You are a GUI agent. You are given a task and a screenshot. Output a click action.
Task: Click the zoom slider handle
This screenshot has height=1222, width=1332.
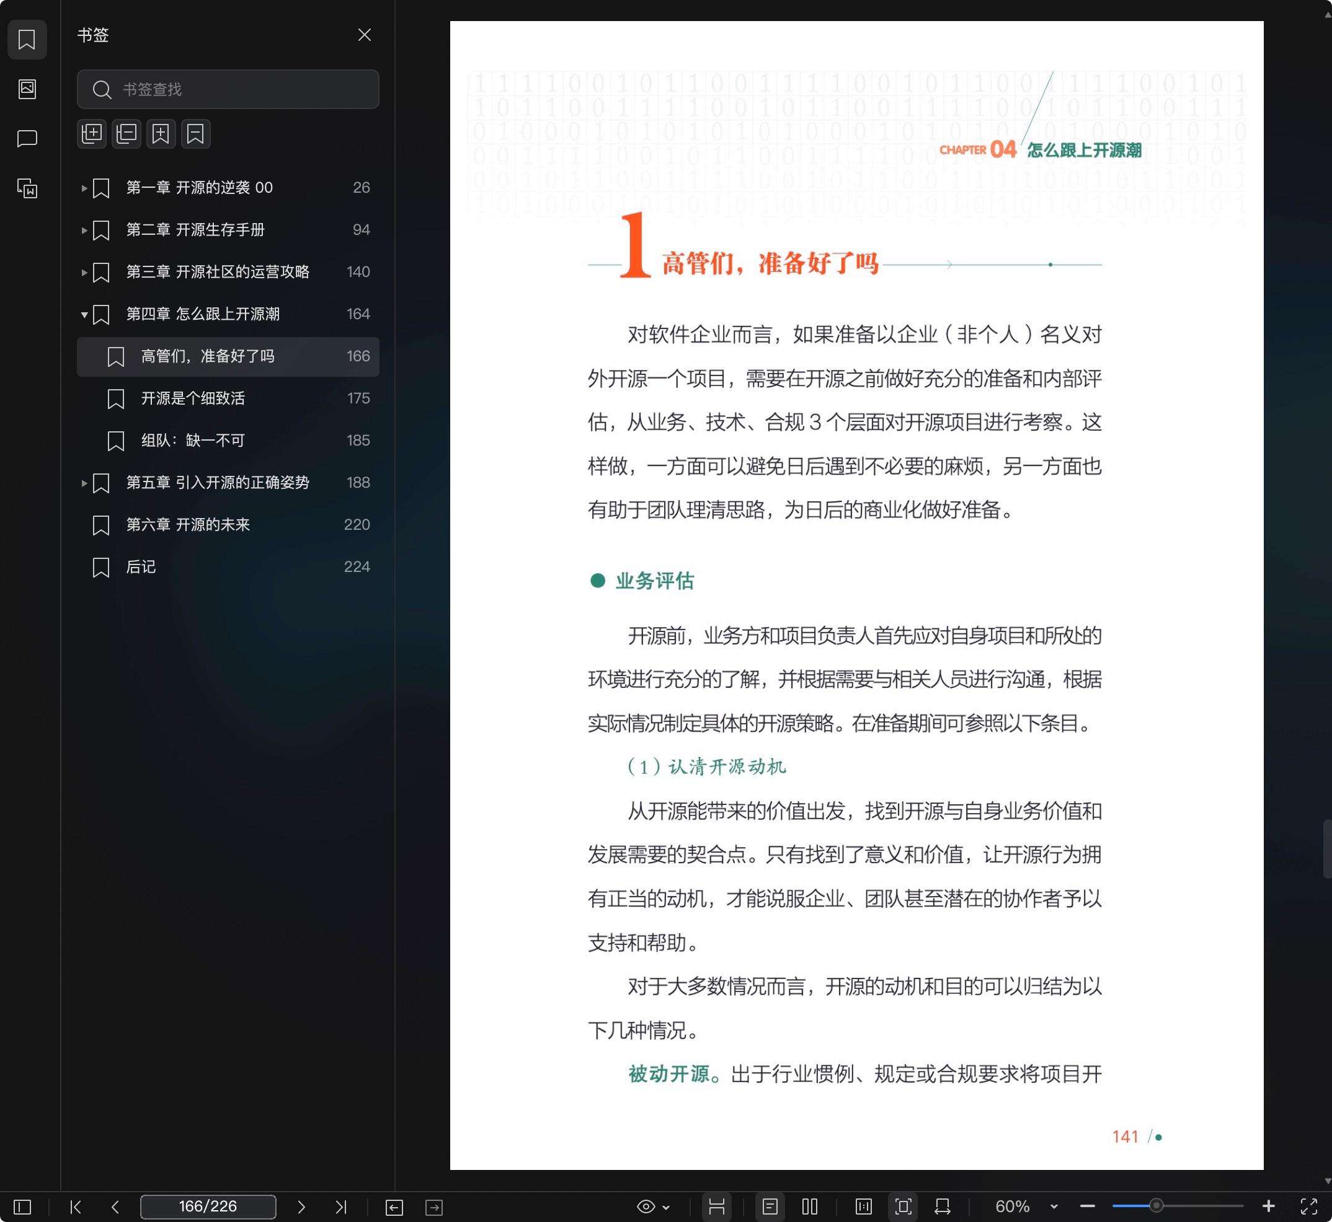[x=1156, y=1205]
